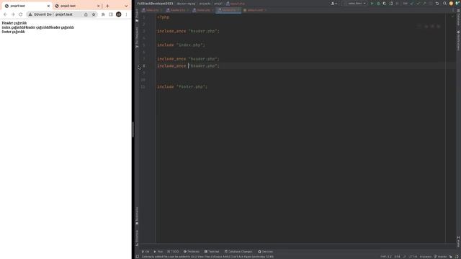Click the share icon in the Chrome address bar

coord(86,14)
